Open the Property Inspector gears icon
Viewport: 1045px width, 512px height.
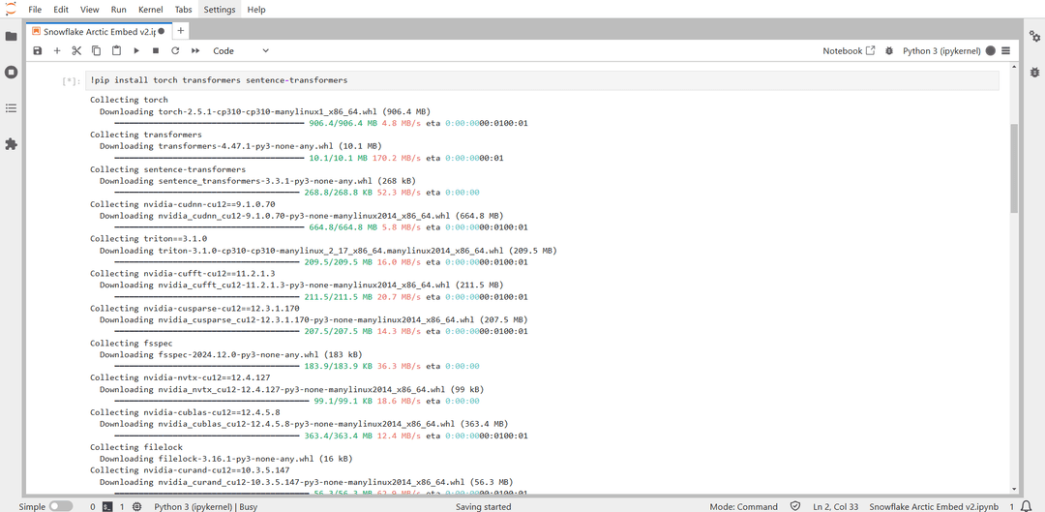[1034, 36]
